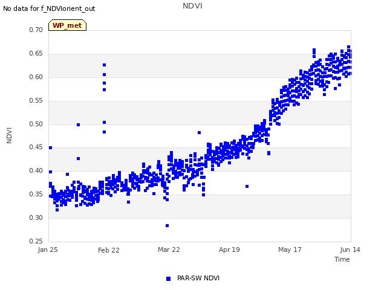Click the Time axis title
Image resolution: width=387 pixels, height=290 pixels.
[342, 259]
